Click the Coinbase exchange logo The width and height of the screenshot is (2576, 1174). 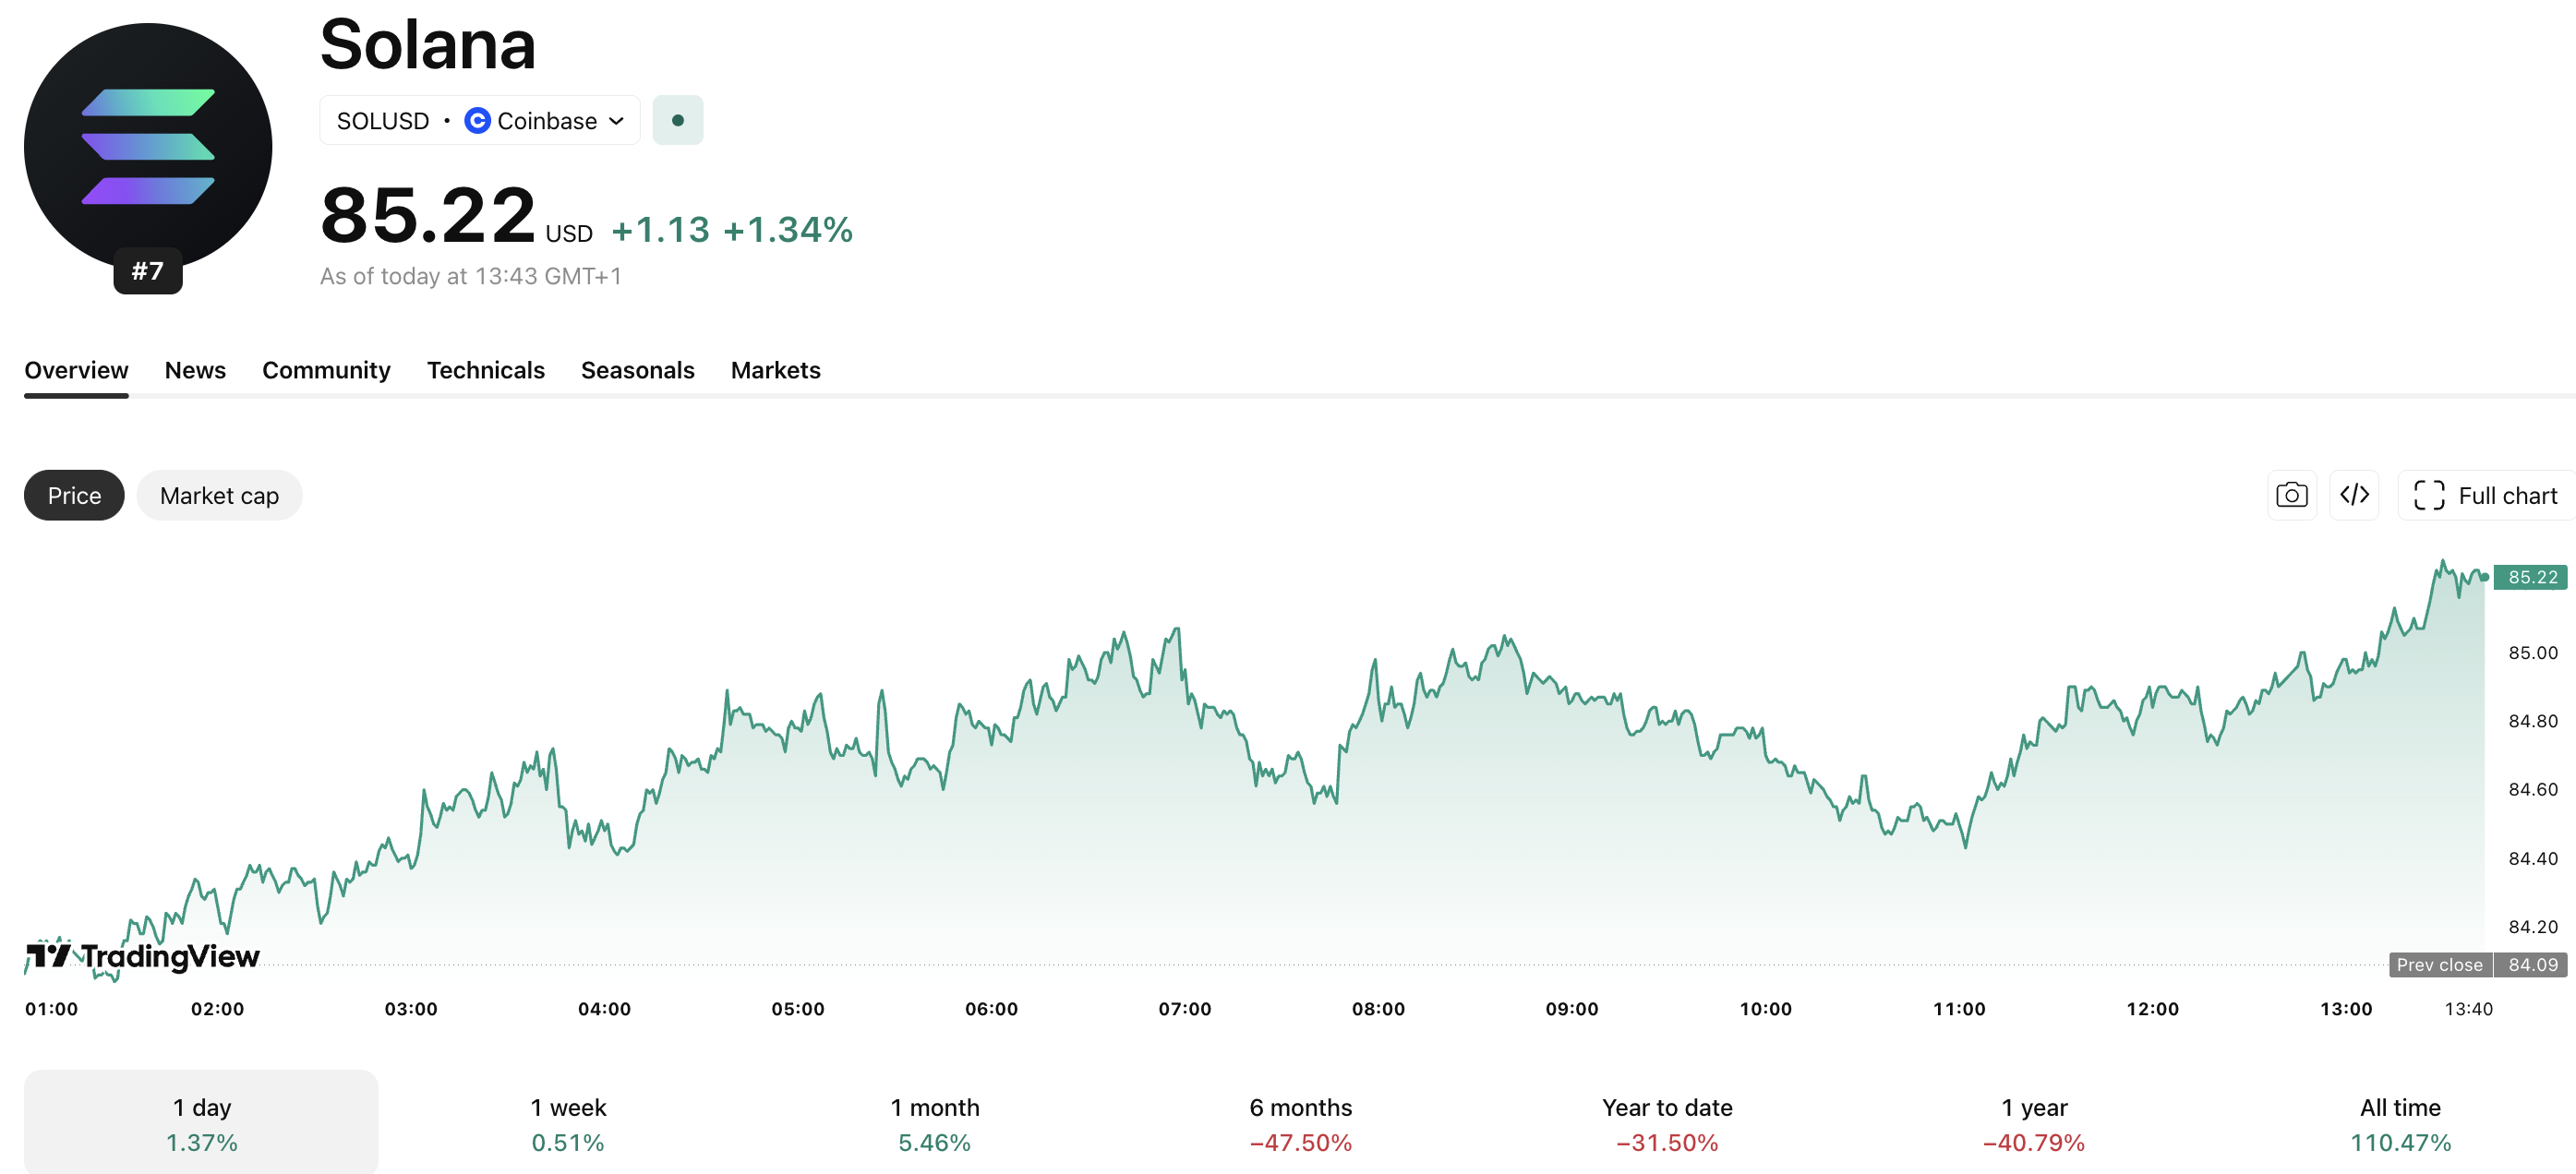click(x=478, y=120)
